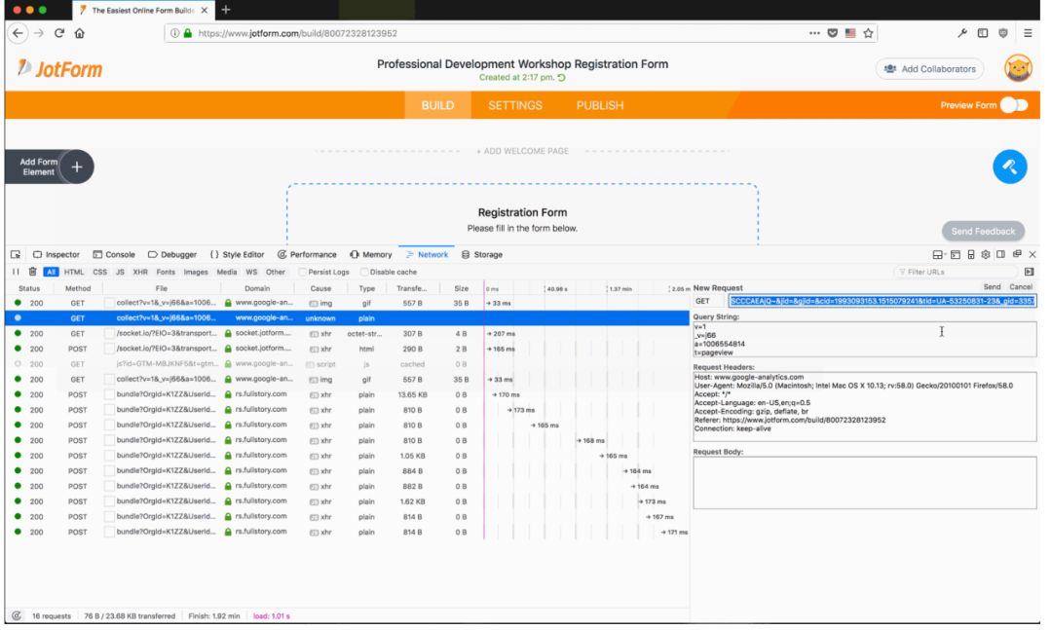This screenshot has width=1052, height=630.
Task: Check the Disable cache option
Action: pyautogui.click(x=365, y=271)
